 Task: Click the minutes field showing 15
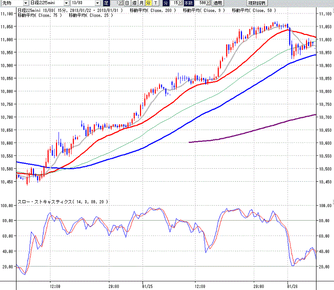174,3
